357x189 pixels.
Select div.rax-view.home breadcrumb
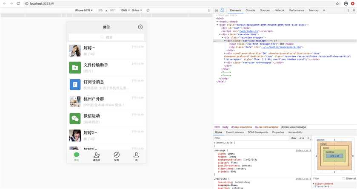[242, 127]
